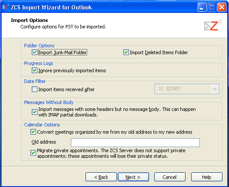Maximize the Import Wizard window
The width and height of the screenshot is (229, 187).
[212, 7]
